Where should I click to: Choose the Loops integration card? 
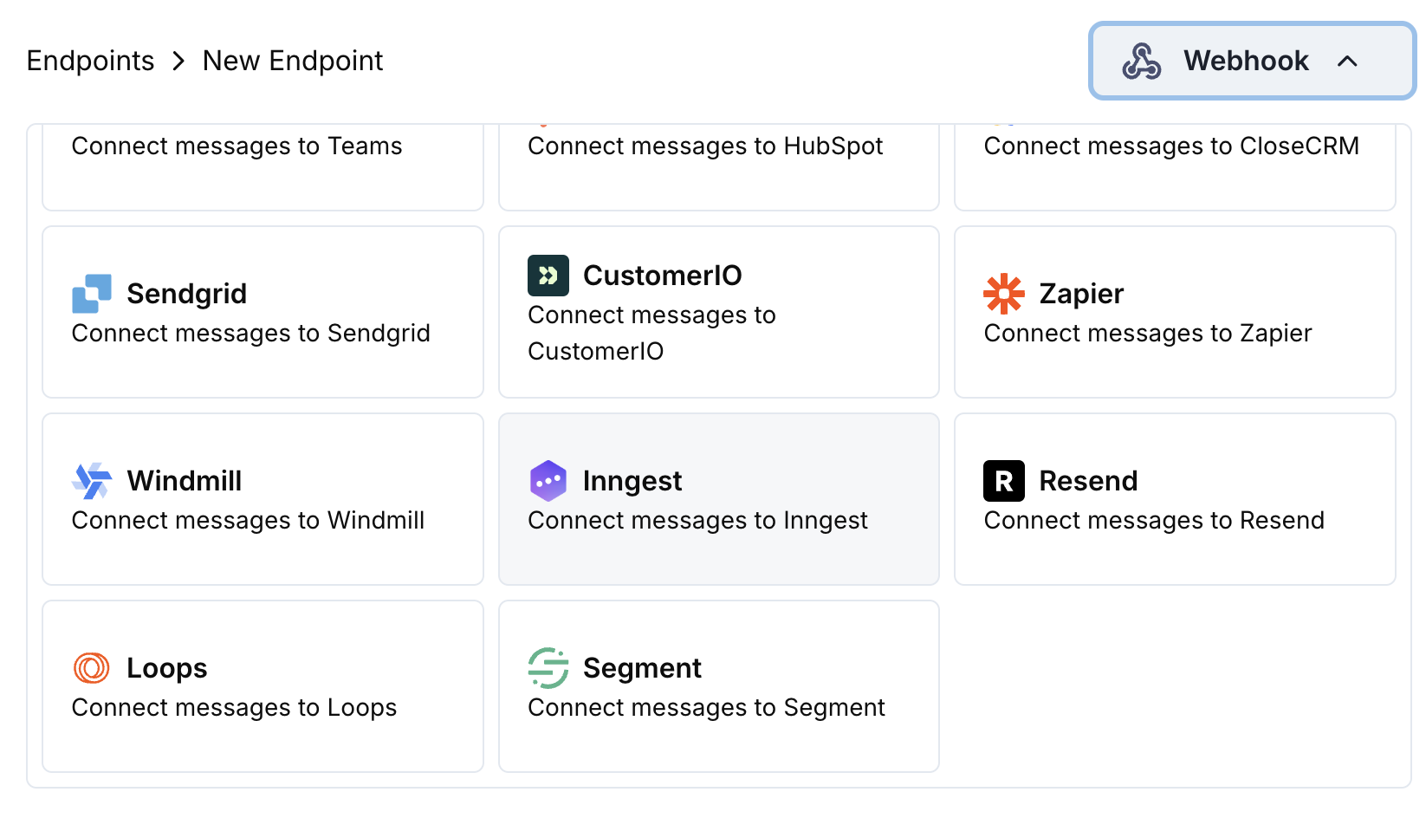(263, 685)
